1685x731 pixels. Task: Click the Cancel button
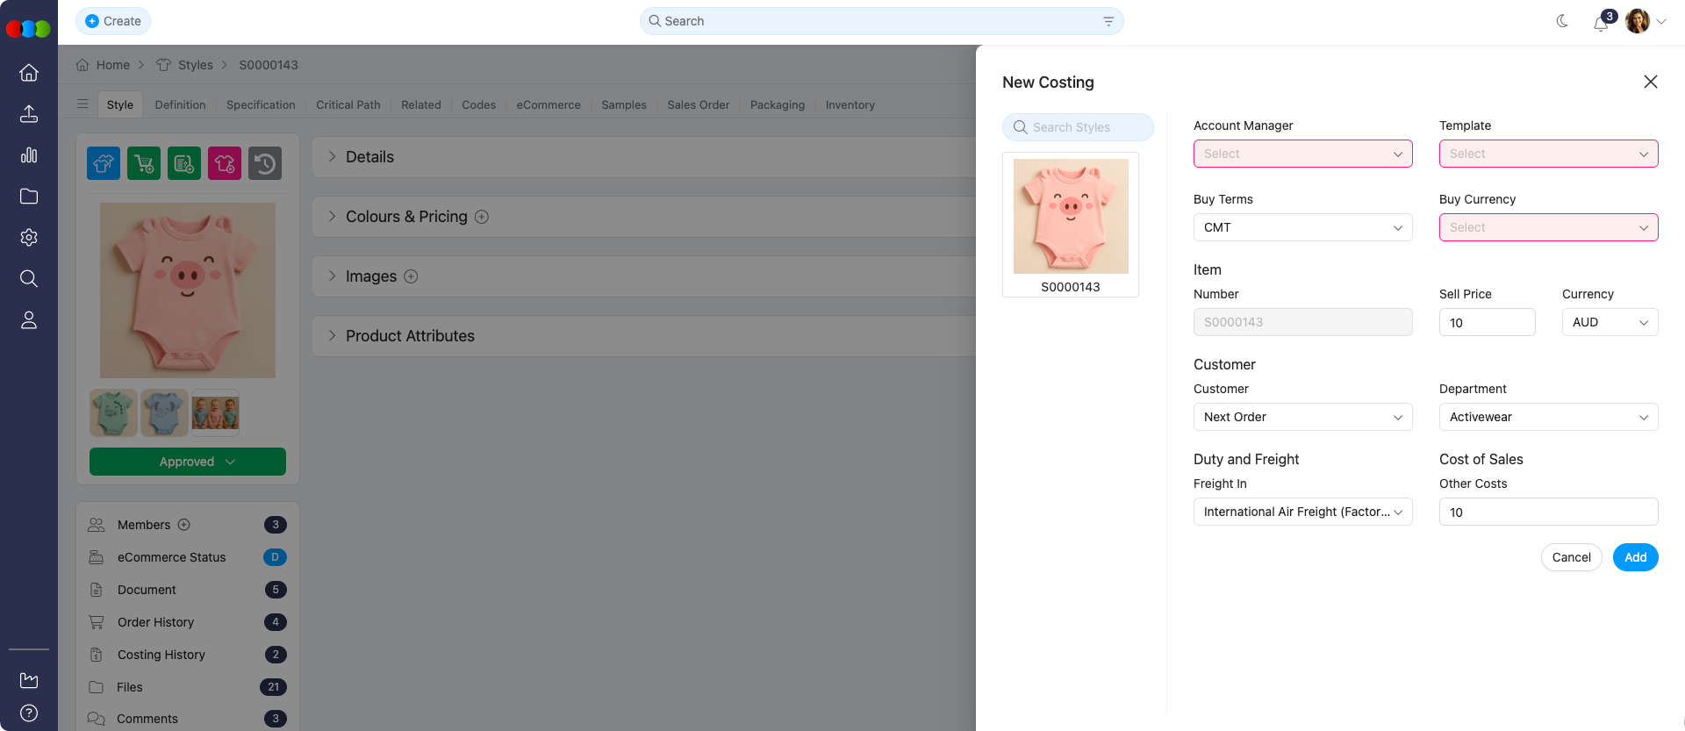(x=1571, y=557)
